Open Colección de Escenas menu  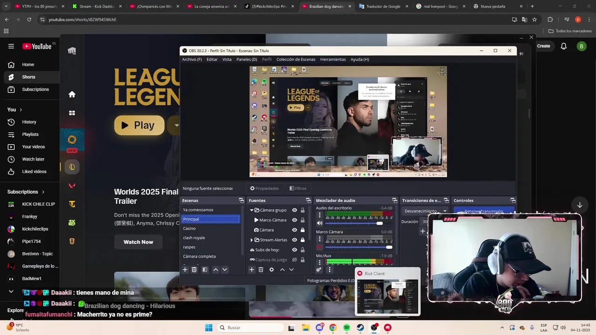pyautogui.click(x=296, y=60)
